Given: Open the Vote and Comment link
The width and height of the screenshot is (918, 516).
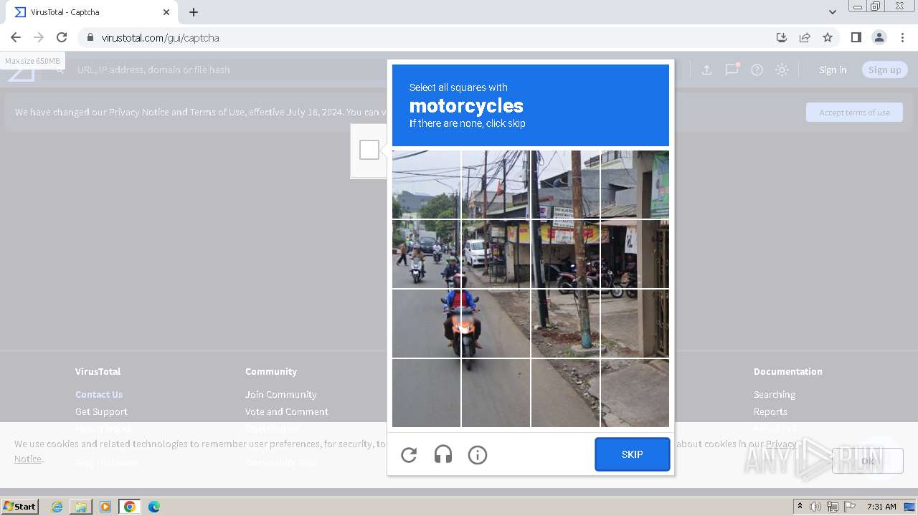Looking at the screenshot, I should (286, 411).
